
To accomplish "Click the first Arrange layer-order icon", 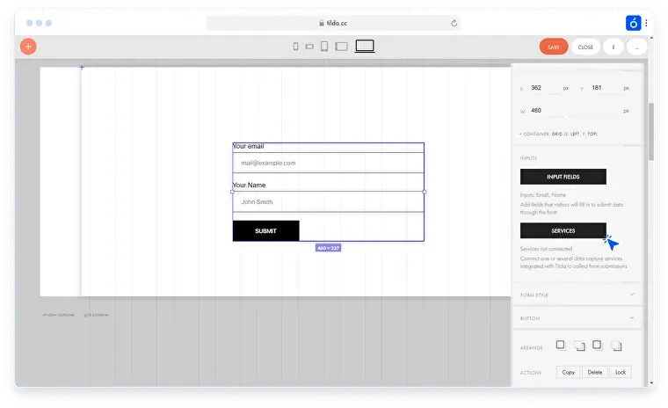I will 561,345.
